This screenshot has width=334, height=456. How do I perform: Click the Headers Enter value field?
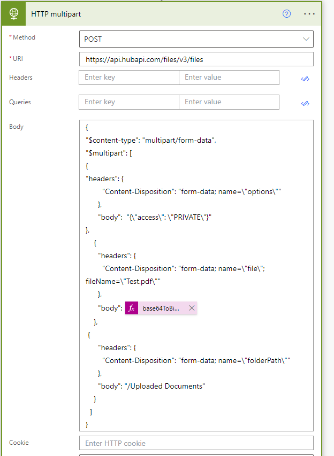coord(229,78)
